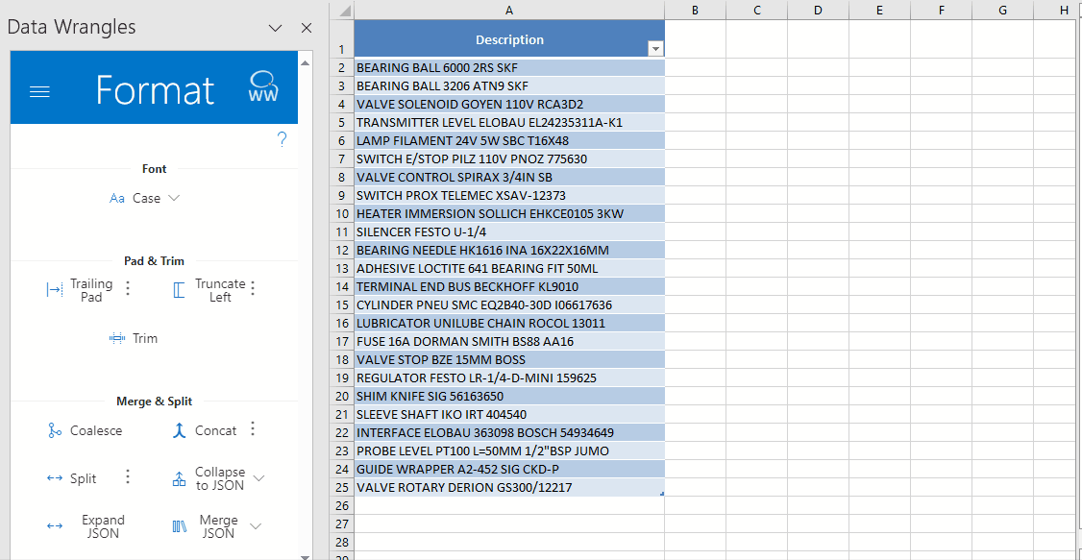This screenshot has height=560, width=1082.
Task: Click the Trailing Pad icon
Action: pyautogui.click(x=55, y=290)
